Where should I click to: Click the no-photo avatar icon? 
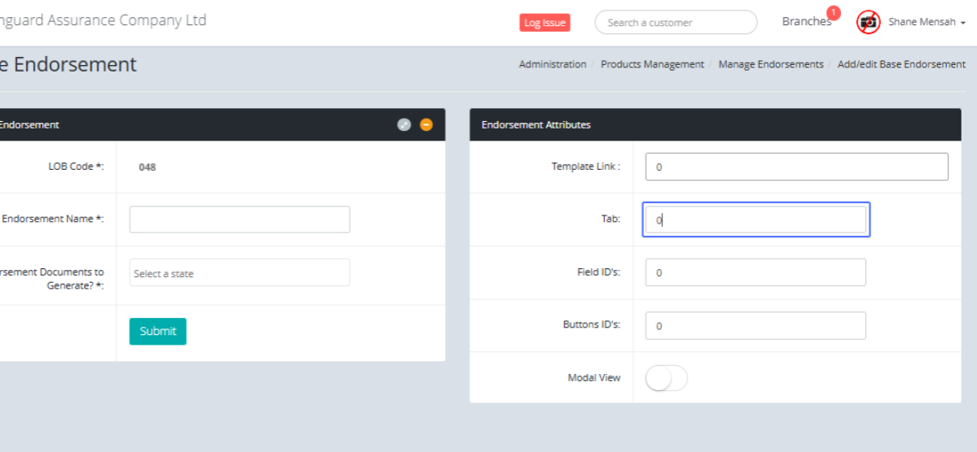[x=869, y=22]
